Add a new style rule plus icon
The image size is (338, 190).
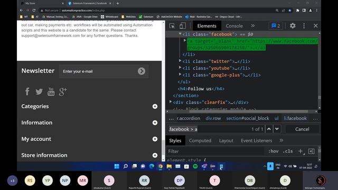301,151
